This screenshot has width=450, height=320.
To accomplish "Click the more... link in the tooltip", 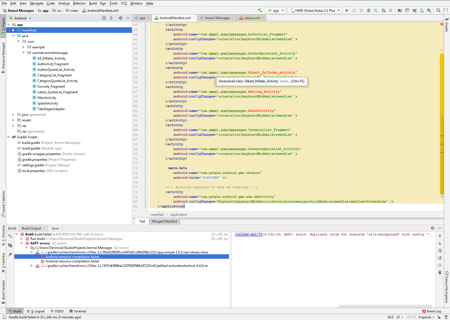I will tap(285, 81).
